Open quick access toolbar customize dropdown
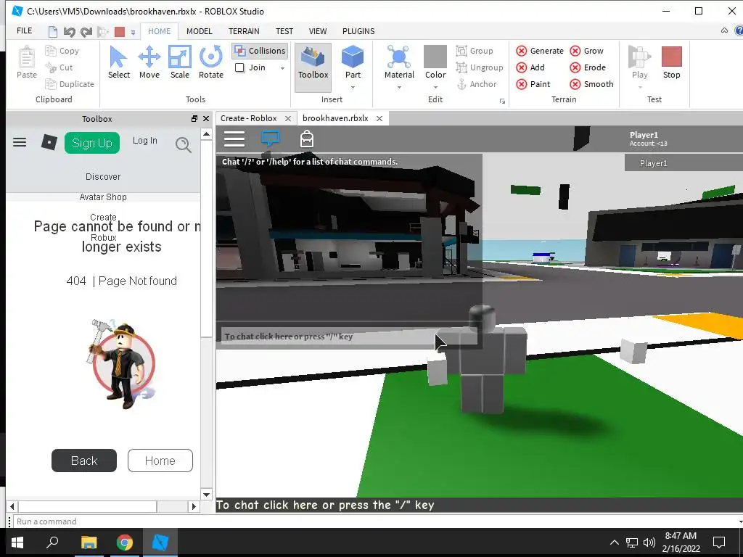Image resolution: width=743 pixels, height=557 pixels. pyautogui.click(x=134, y=32)
